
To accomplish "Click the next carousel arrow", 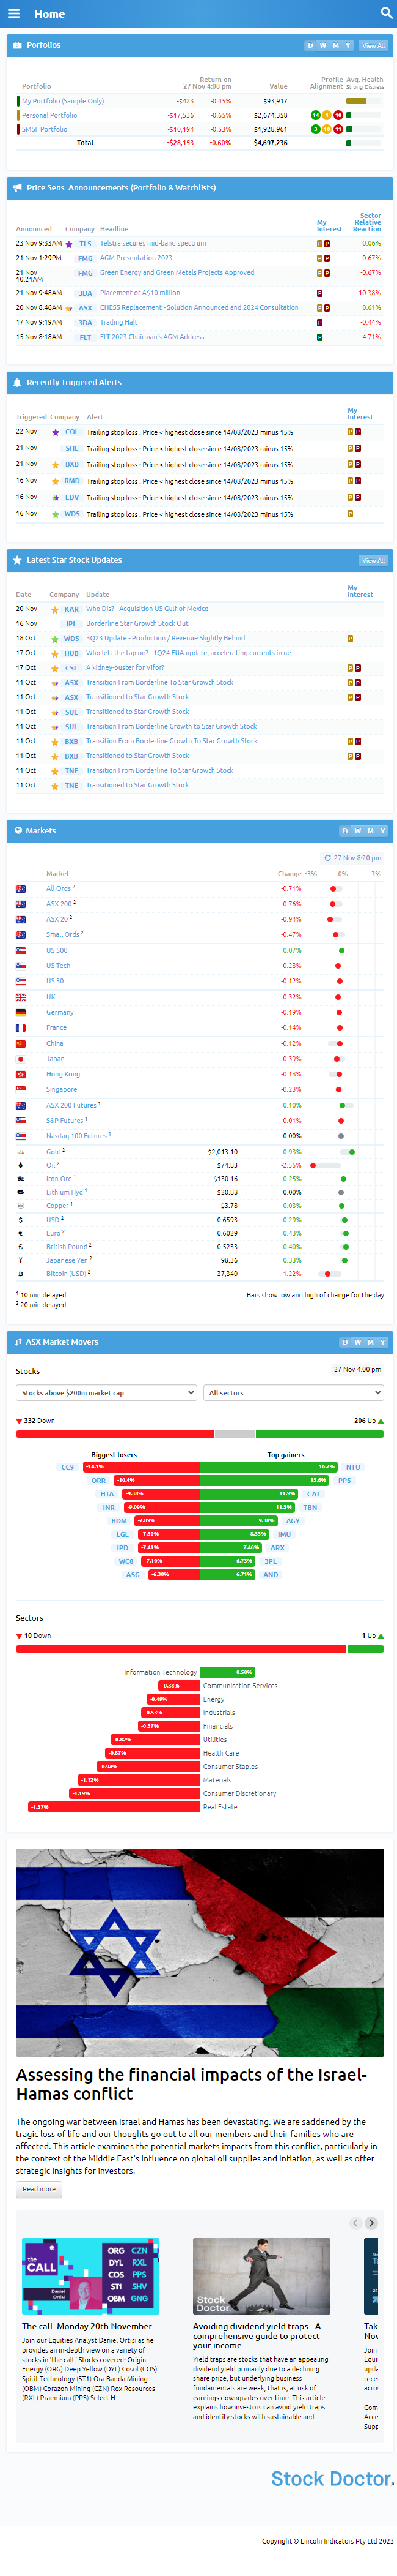I will tap(371, 2223).
